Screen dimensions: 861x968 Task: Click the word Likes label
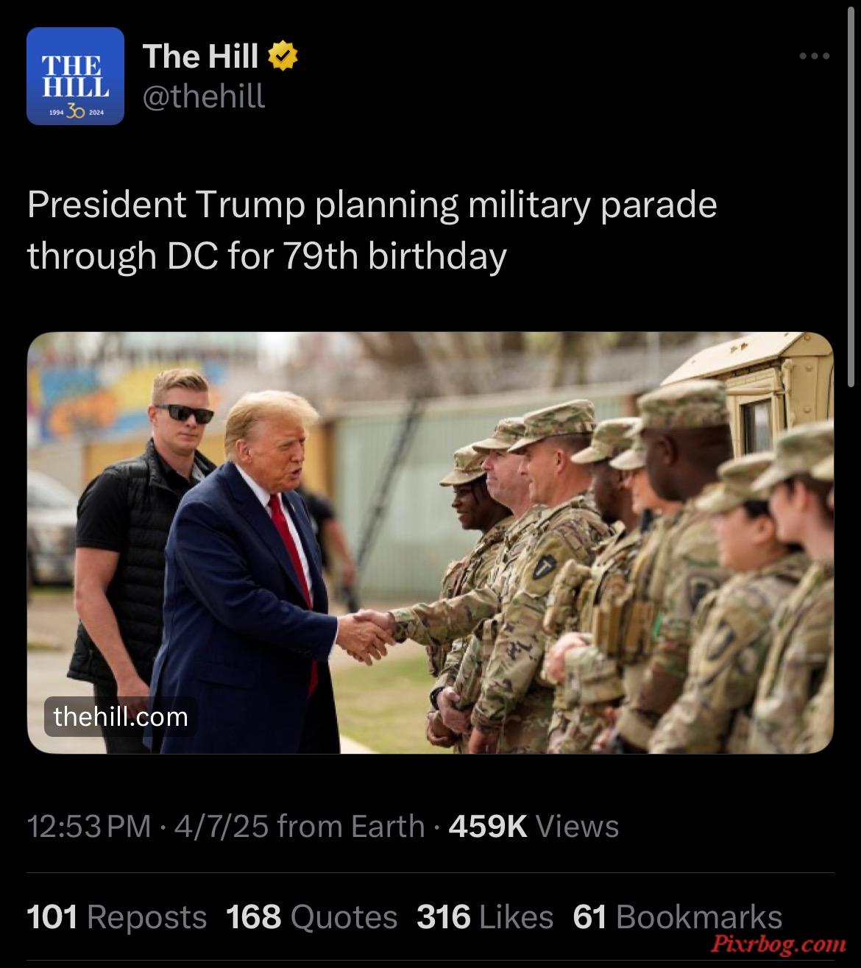(x=516, y=917)
